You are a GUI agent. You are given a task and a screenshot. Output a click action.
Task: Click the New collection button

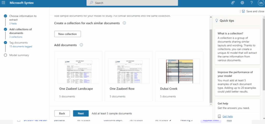(x=68, y=34)
